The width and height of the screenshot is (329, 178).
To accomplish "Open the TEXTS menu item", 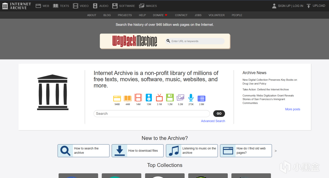I will (65, 6).
